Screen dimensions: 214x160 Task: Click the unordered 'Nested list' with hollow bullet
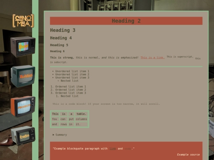tap(69, 81)
